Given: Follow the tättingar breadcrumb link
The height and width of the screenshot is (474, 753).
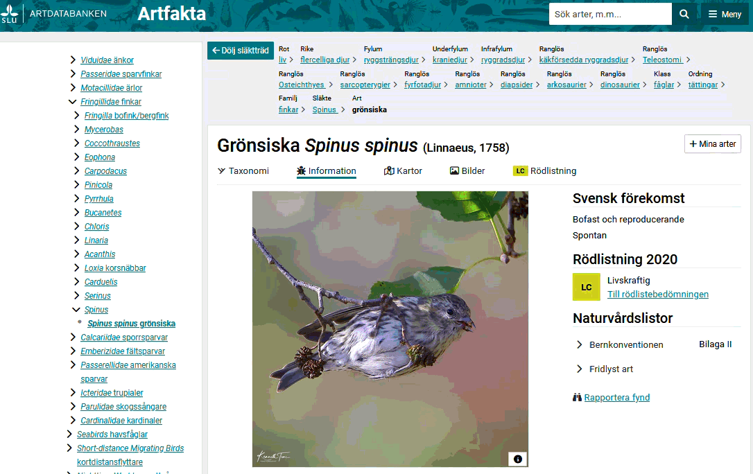Looking at the screenshot, I should (x=702, y=85).
